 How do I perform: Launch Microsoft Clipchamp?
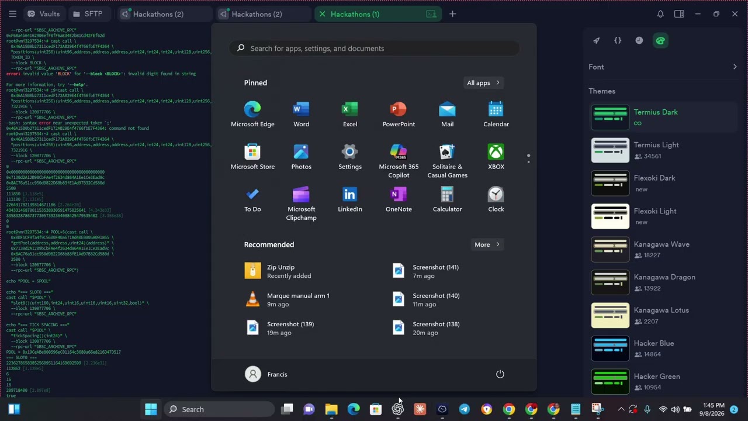pyautogui.click(x=301, y=204)
